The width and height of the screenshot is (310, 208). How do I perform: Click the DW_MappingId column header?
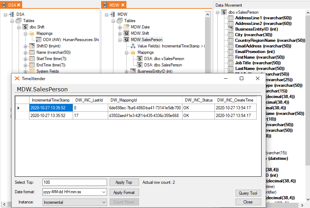click(145, 100)
